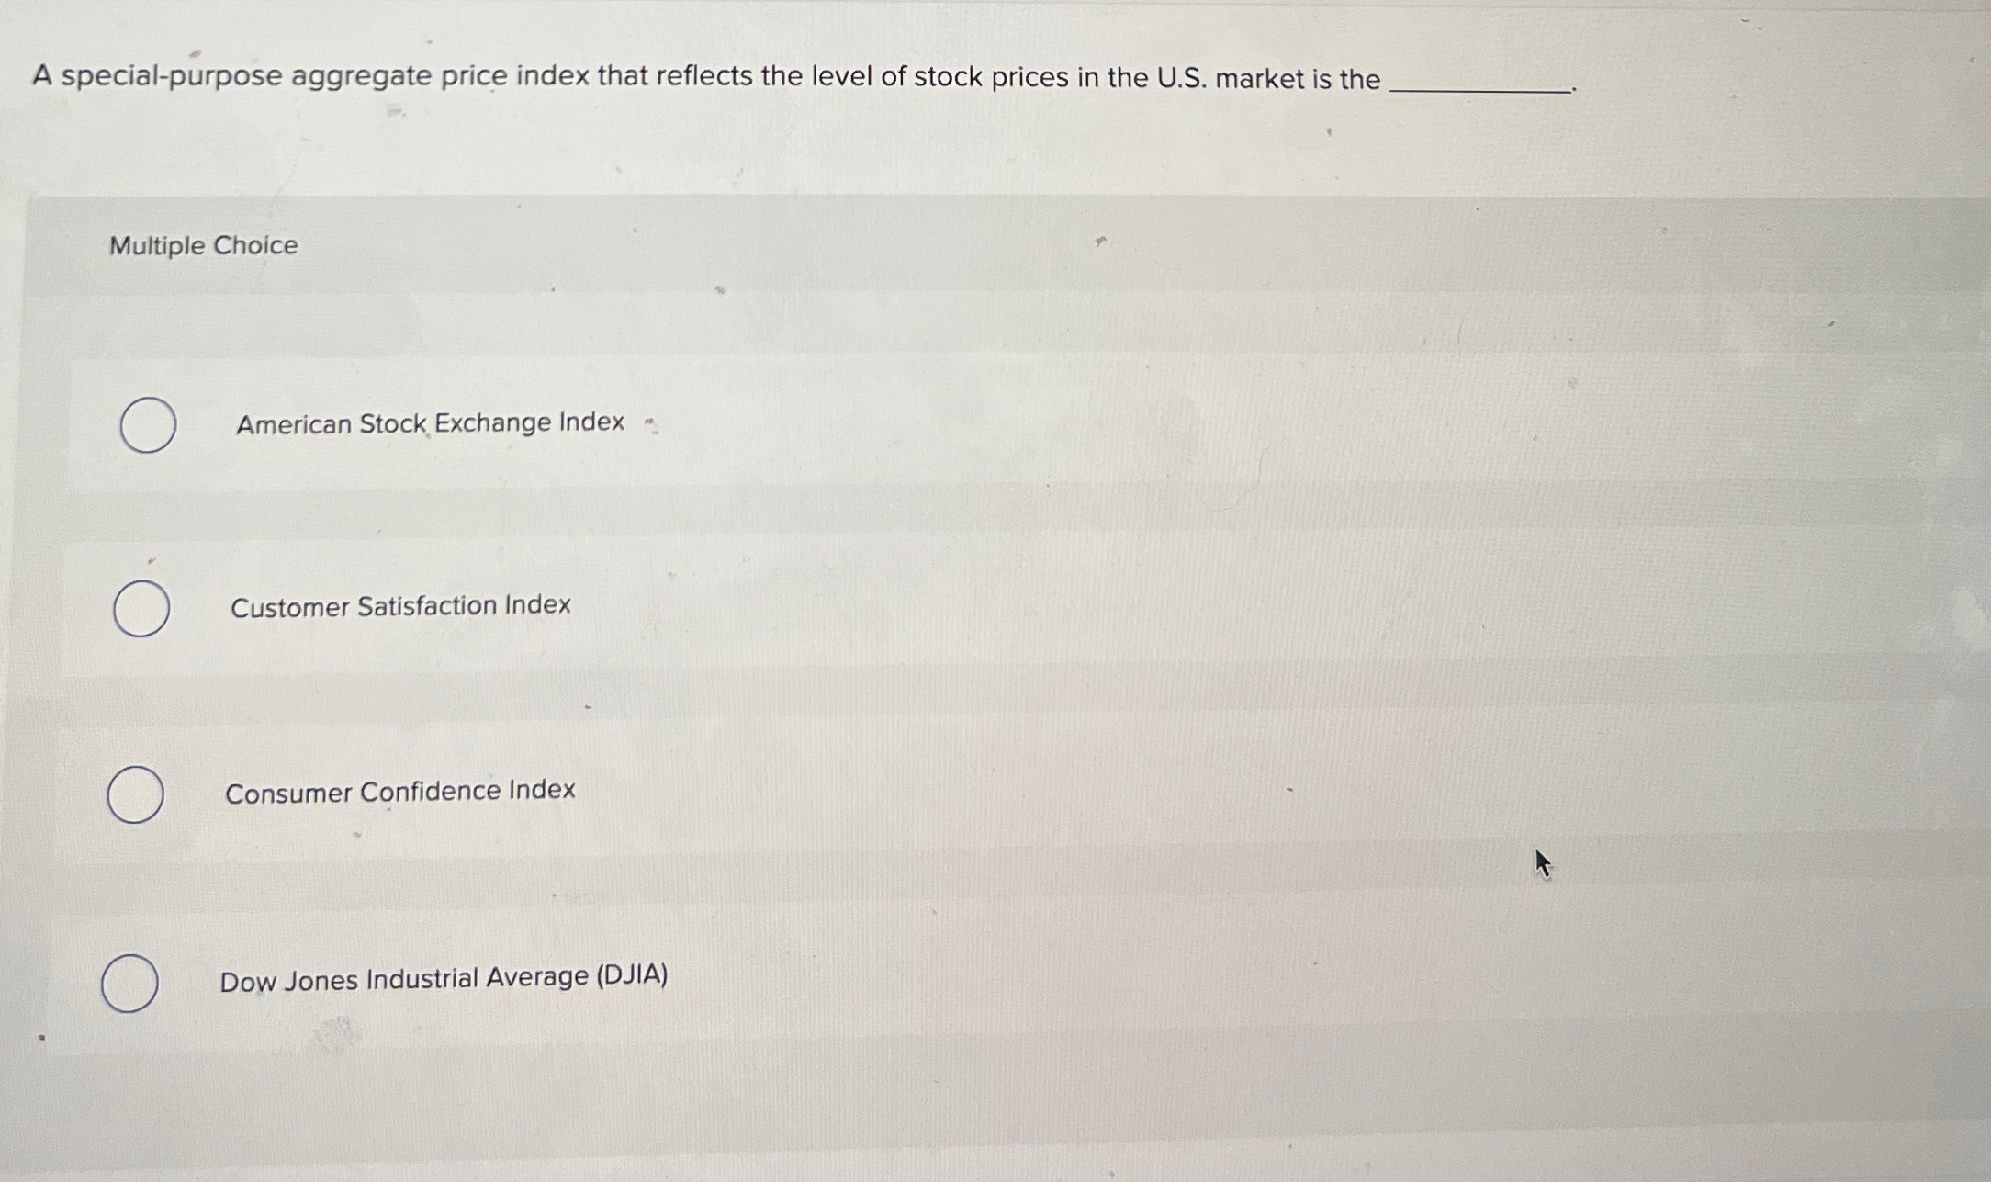Image resolution: width=1991 pixels, height=1182 pixels.
Task: Click the radio circle next to Customer Satisfaction Index
Action: click(141, 606)
